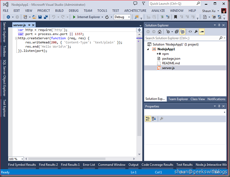
Task: Click the Open File folder icon
Action: (x=34, y=17)
